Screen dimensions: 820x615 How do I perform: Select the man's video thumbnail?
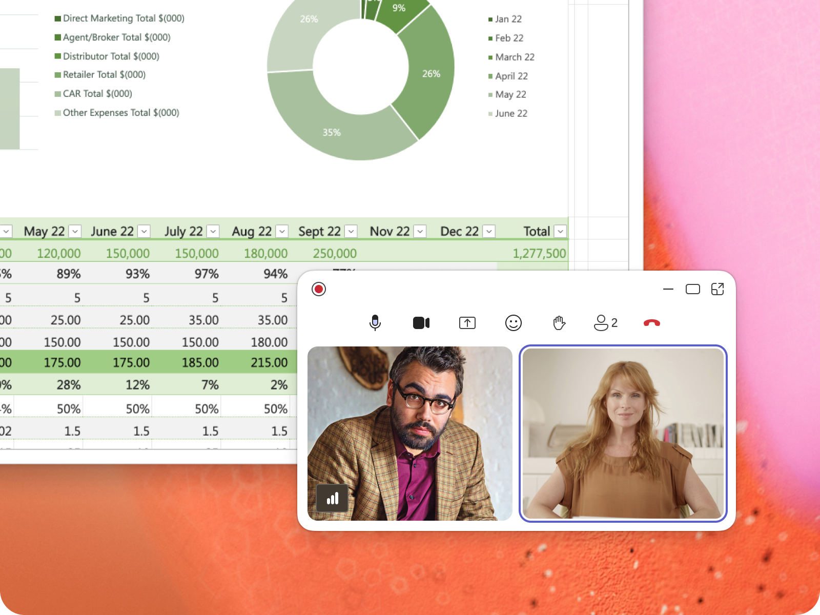point(410,434)
